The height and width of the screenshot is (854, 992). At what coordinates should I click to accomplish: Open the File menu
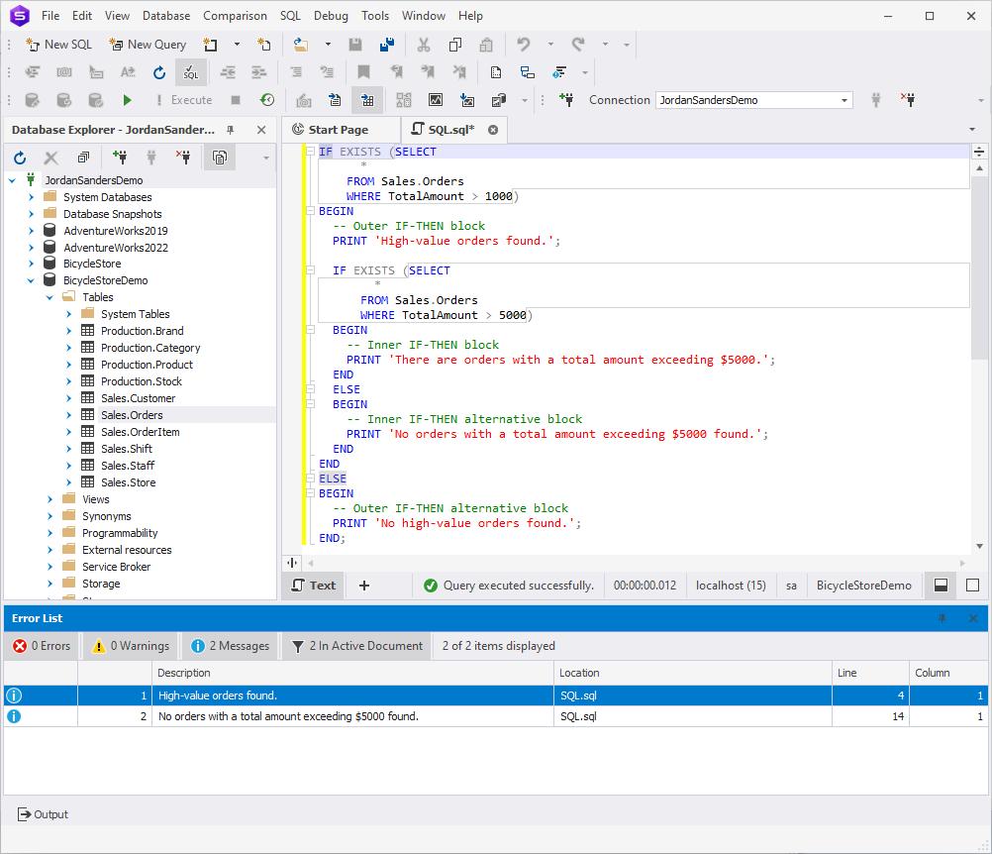pos(50,16)
